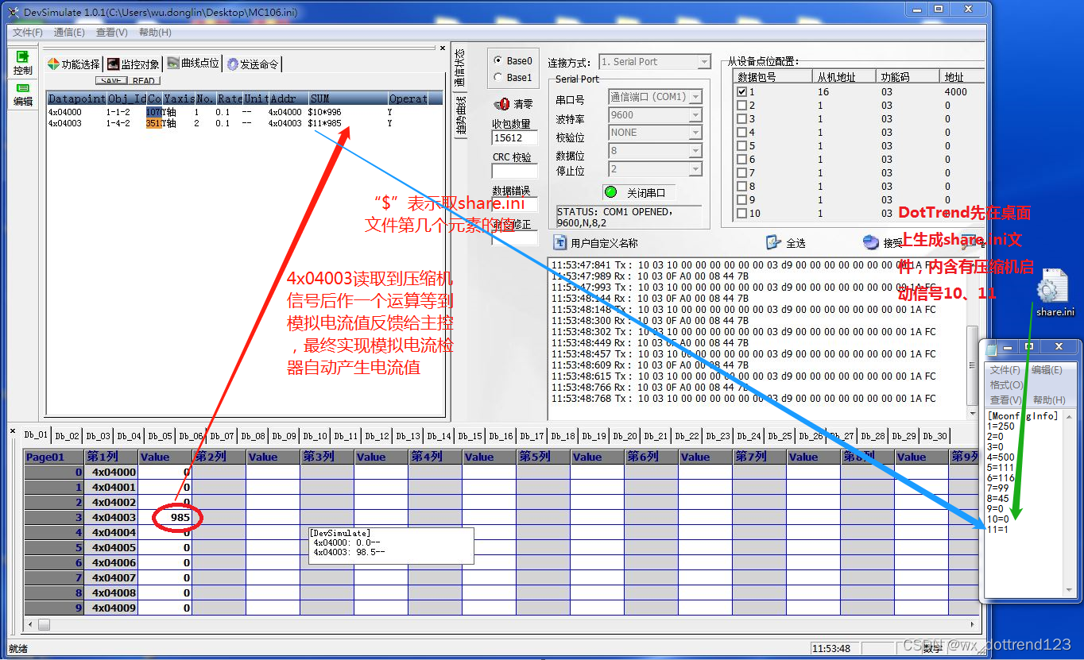This screenshot has width=1084, height=660.
Task: Open the 校验位 NONE dropdown
Action: tap(695, 133)
